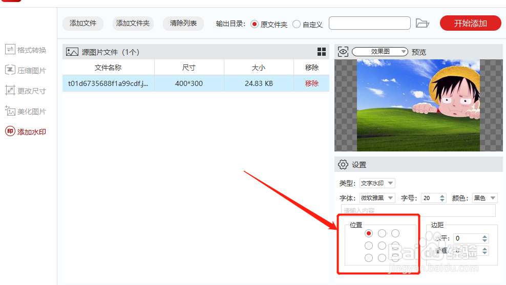Click the settings gear icon
The image size is (506, 285).
pos(343,164)
